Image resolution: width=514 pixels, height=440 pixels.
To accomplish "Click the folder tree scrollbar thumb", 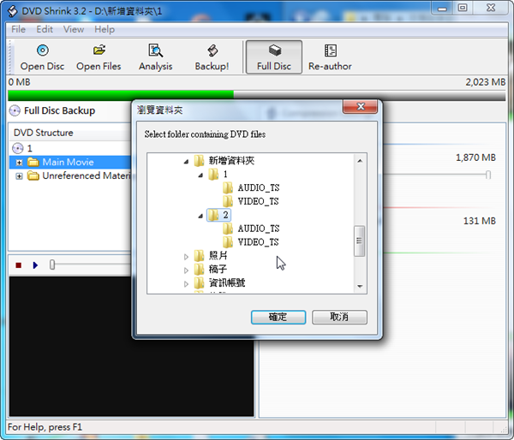I will [360, 241].
